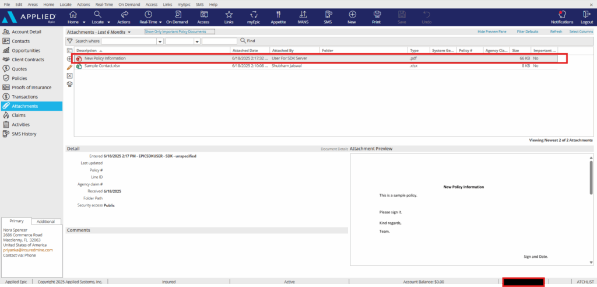Open the Areas menu
Image resolution: width=597 pixels, height=287 pixels.
tap(33, 4)
